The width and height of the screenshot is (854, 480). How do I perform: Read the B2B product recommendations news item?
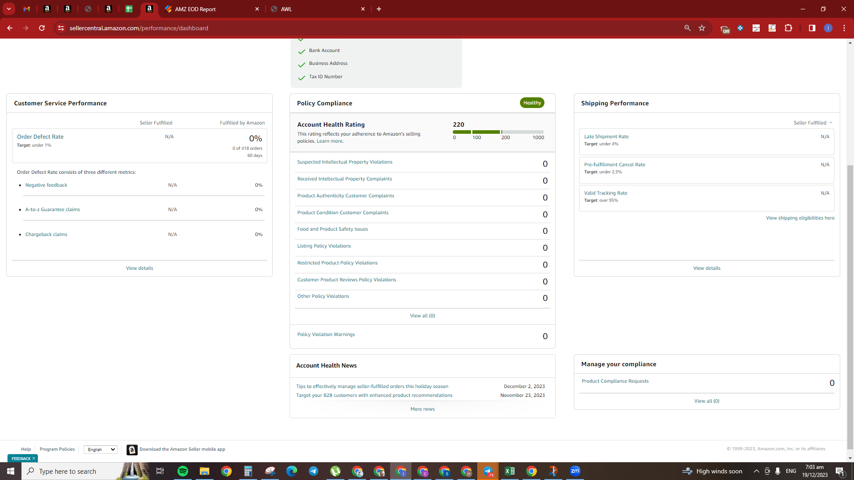tap(375, 395)
